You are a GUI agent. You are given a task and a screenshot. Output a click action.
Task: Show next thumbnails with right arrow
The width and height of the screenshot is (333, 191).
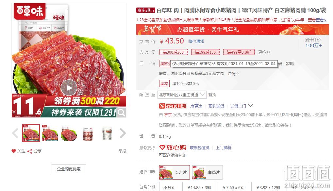point(123,133)
